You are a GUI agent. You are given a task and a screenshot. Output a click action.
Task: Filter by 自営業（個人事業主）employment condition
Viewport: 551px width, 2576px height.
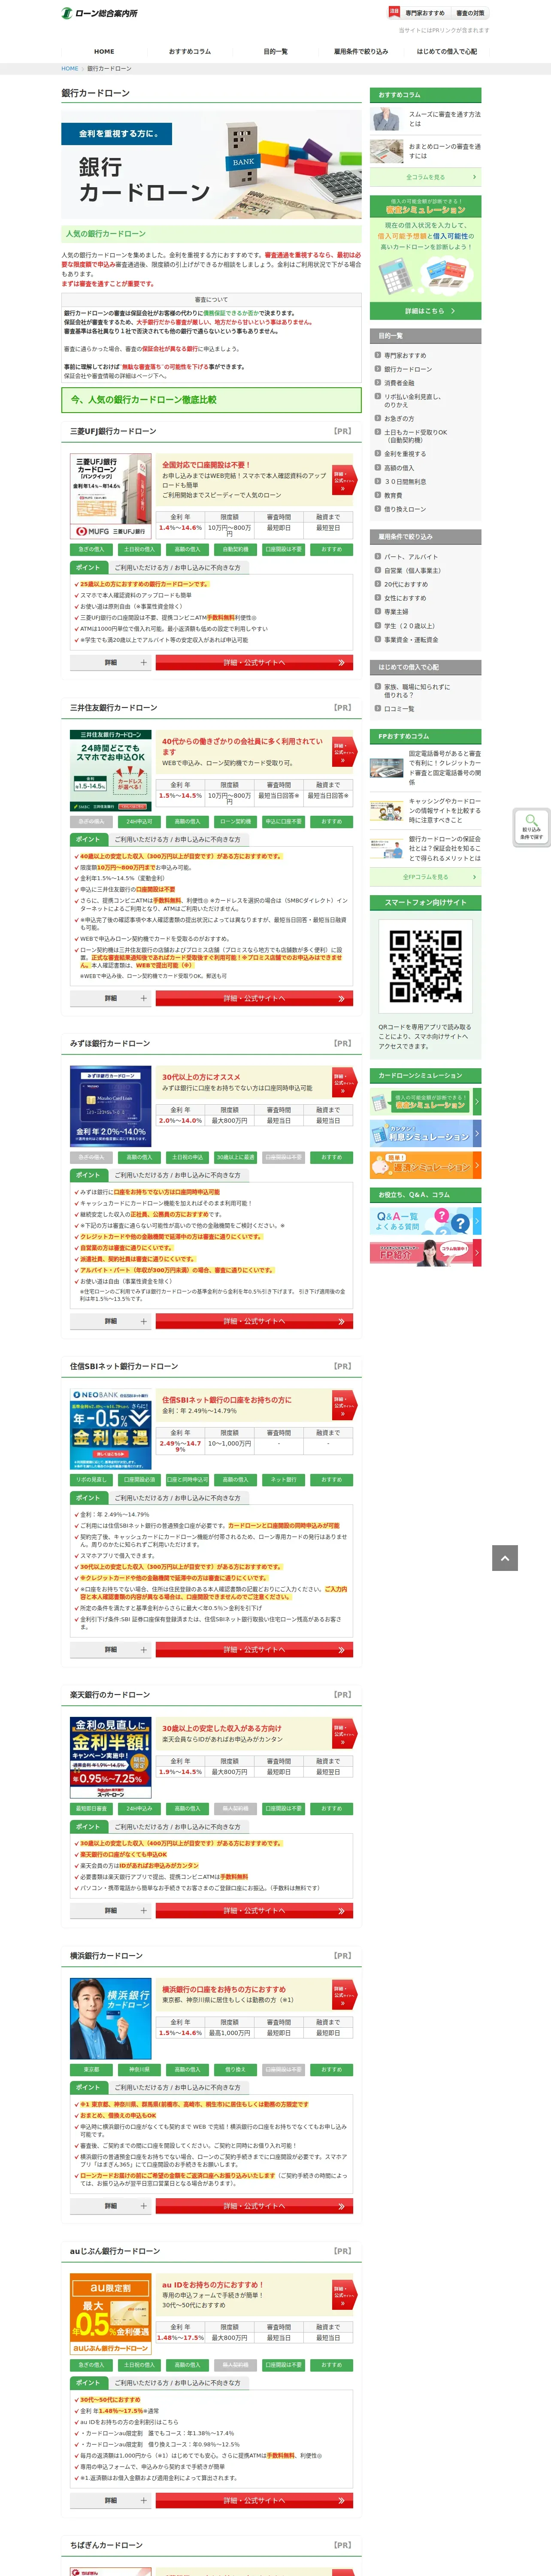[x=413, y=571]
